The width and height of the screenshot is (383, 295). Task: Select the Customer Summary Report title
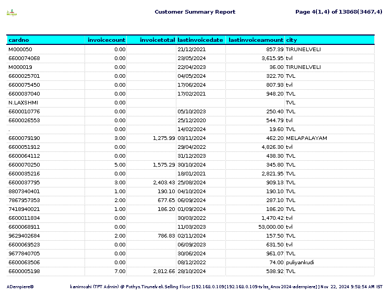click(x=195, y=11)
